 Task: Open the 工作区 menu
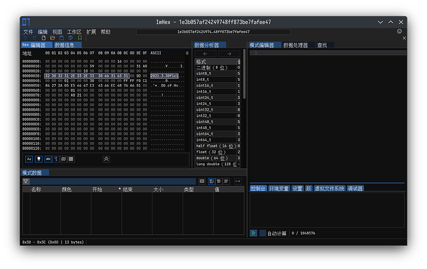tap(74, 32)
